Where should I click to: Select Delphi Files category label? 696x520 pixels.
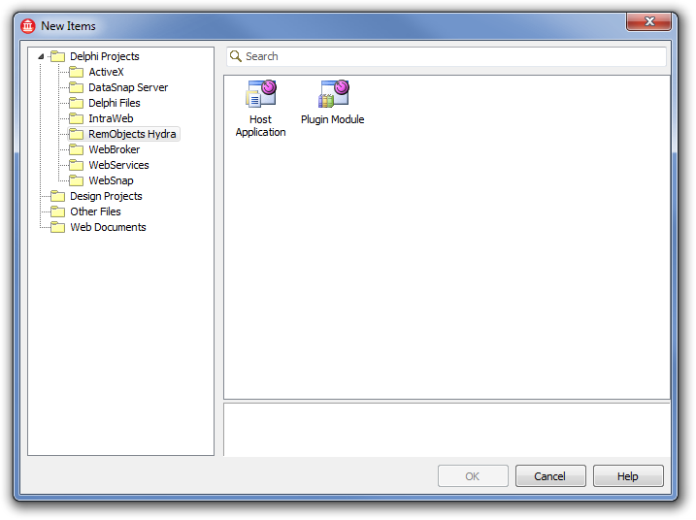pos(115,103)
